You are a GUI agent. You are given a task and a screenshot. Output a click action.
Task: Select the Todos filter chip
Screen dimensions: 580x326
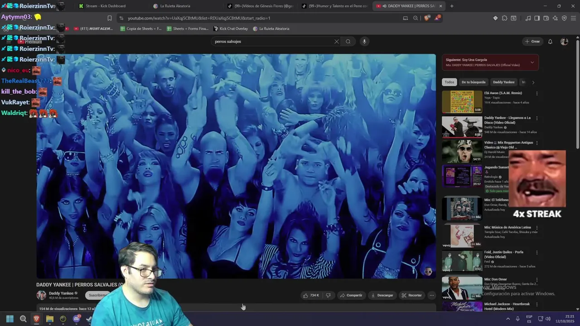pyautogui.click(x=449, y=82)
